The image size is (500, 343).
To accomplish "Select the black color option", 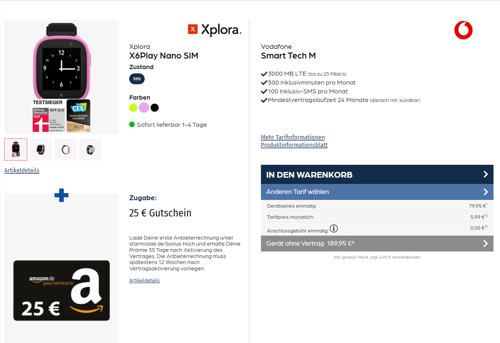I will coord(155,108).
